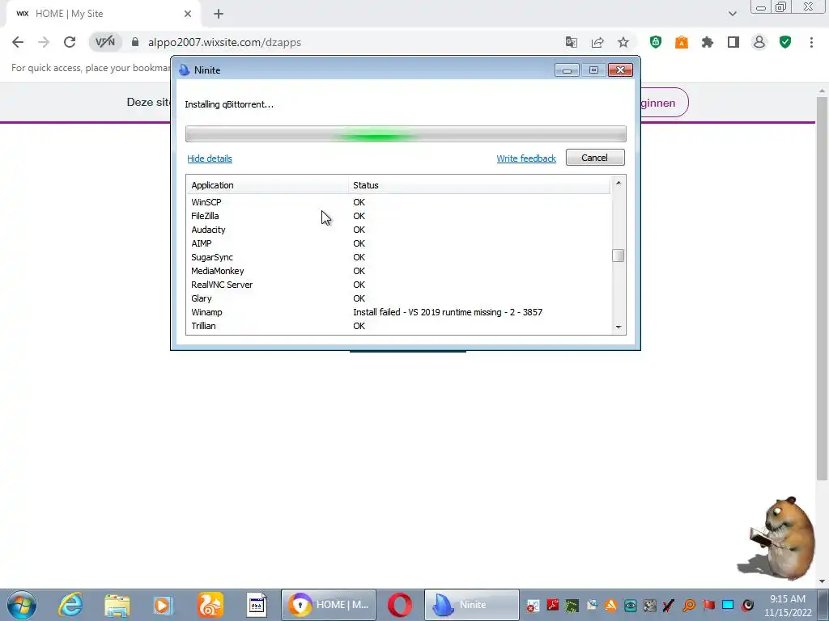Launch the media player taskbar icon
This screenshot has height=621, width=829.
click(163, 605)
